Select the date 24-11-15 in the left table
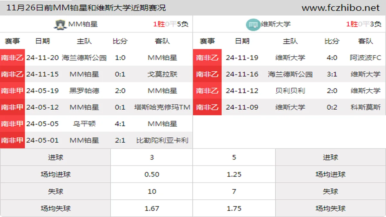This screenshot has height=217, width=386. [x=42, y=74]
